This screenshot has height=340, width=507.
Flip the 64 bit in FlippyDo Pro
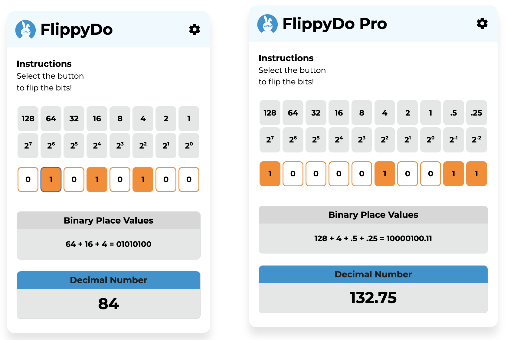293,174
